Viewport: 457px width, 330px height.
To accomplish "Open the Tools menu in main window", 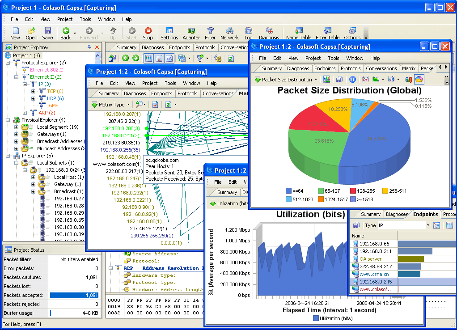I will click(x=85, y=19).
